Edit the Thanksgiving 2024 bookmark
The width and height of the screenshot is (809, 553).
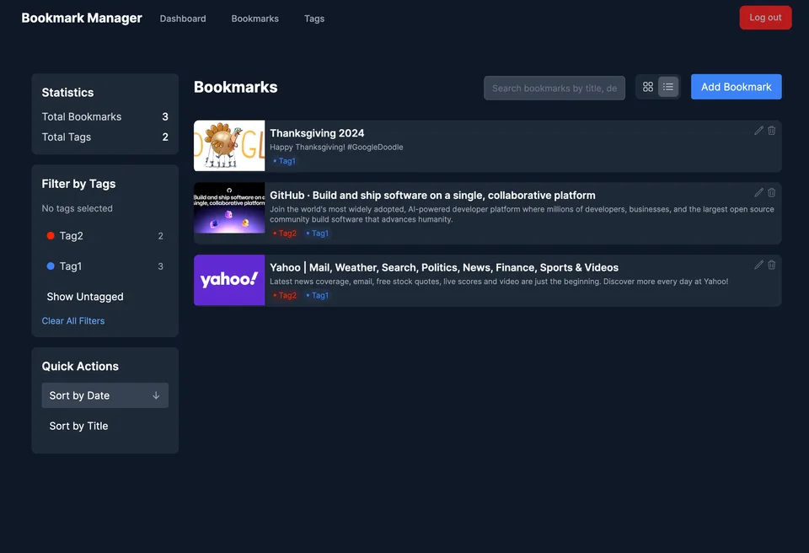pos(758,131)
